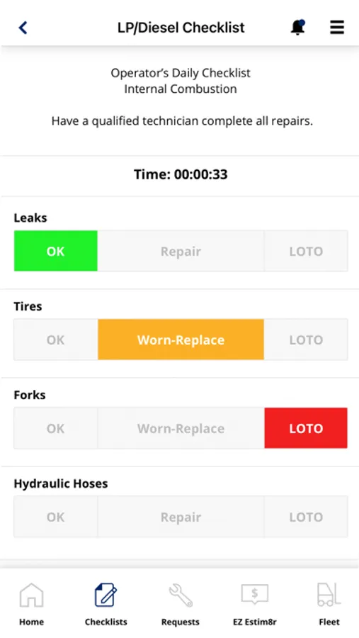Choose Worn-Replace for Tires
This screenshot has height=638, width=359.
[x=181, y=340]
